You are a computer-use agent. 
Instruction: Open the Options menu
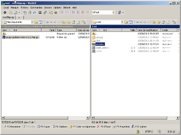point(57,8)
